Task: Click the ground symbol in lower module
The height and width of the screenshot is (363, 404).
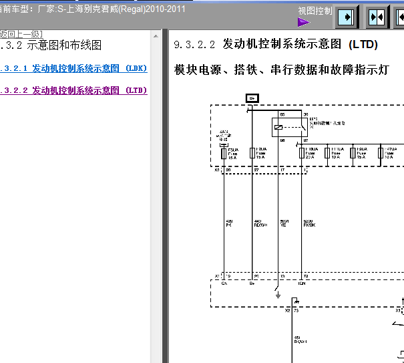Action: [278, 295]
